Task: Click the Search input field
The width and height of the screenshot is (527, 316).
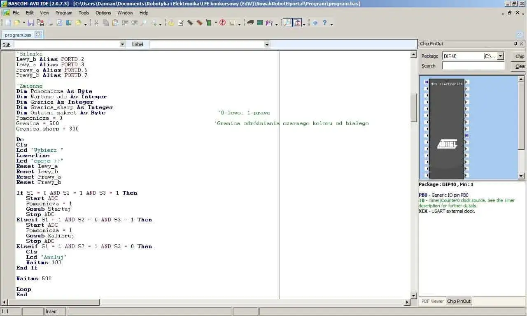Action: [473, 66]
